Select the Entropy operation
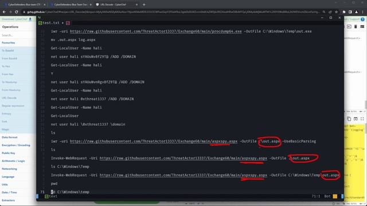 point(18,114)
